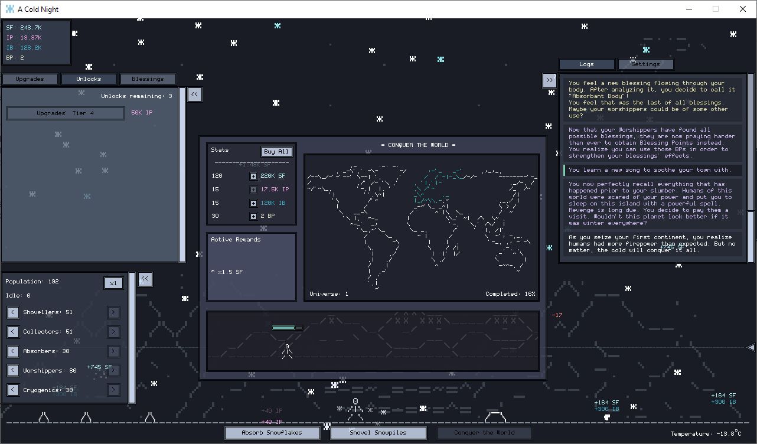Buy the Upgrades' Tier 4 unlock

click(x=66, y=113)
